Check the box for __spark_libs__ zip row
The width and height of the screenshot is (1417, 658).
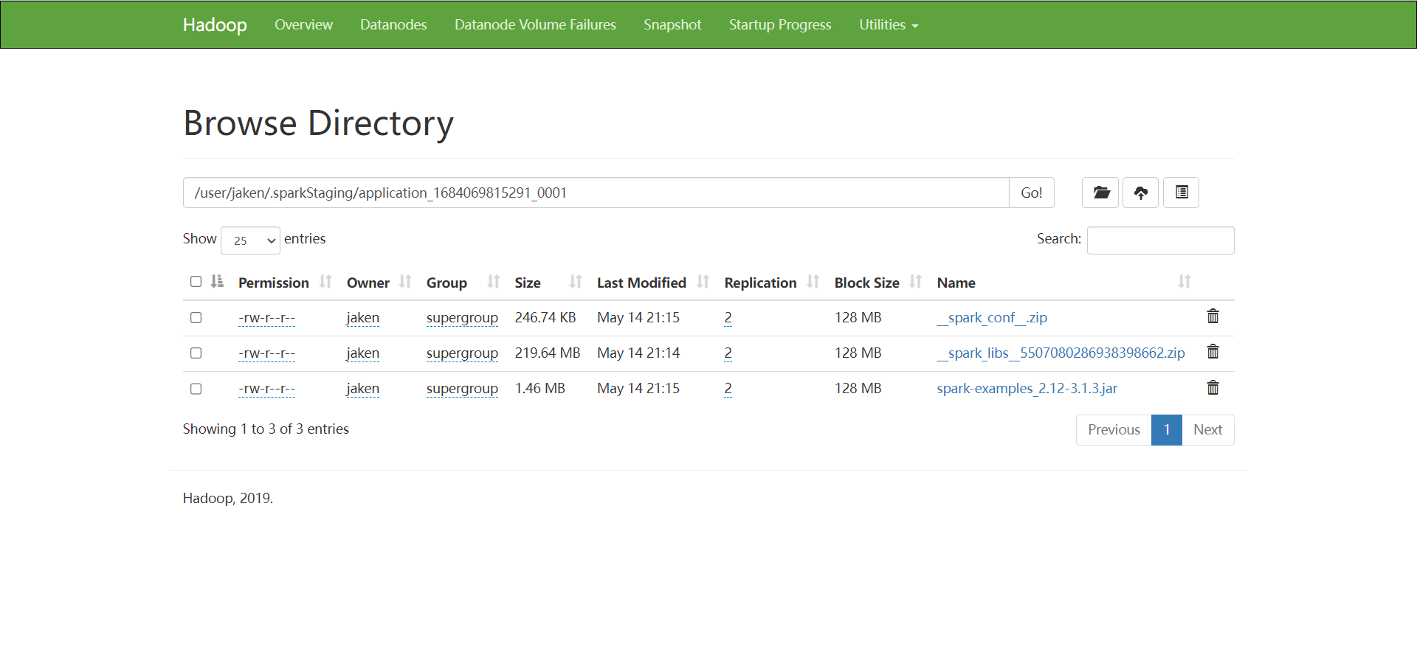pos(196,353)
